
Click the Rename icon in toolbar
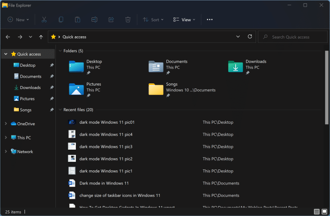94,20
